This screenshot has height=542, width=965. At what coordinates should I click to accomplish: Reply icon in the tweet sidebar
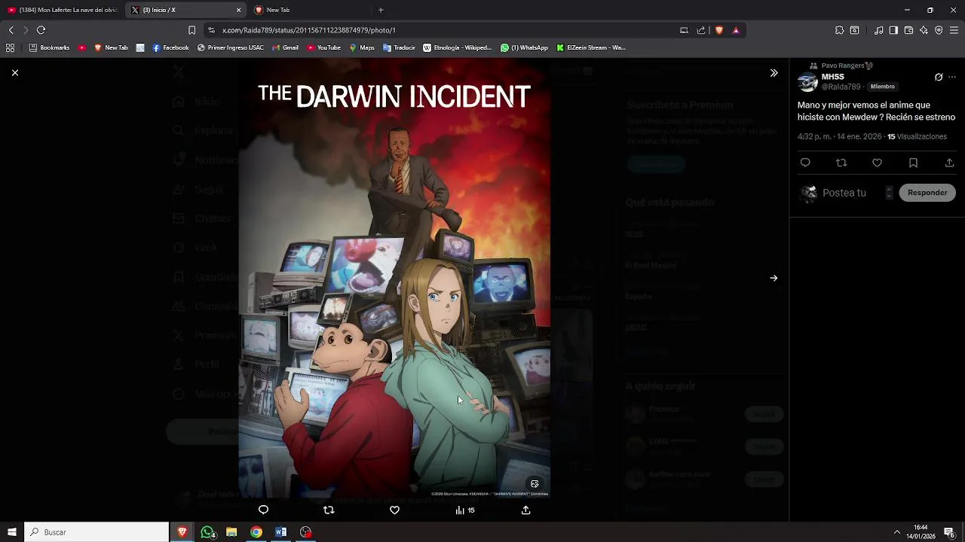805,163
